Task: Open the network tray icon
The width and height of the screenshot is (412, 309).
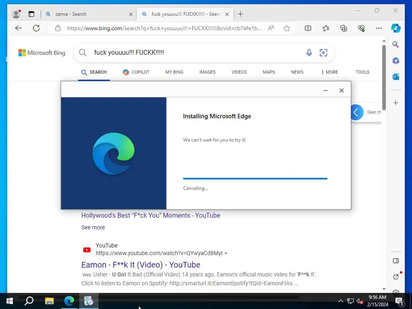Action: [x=350, y=301]
